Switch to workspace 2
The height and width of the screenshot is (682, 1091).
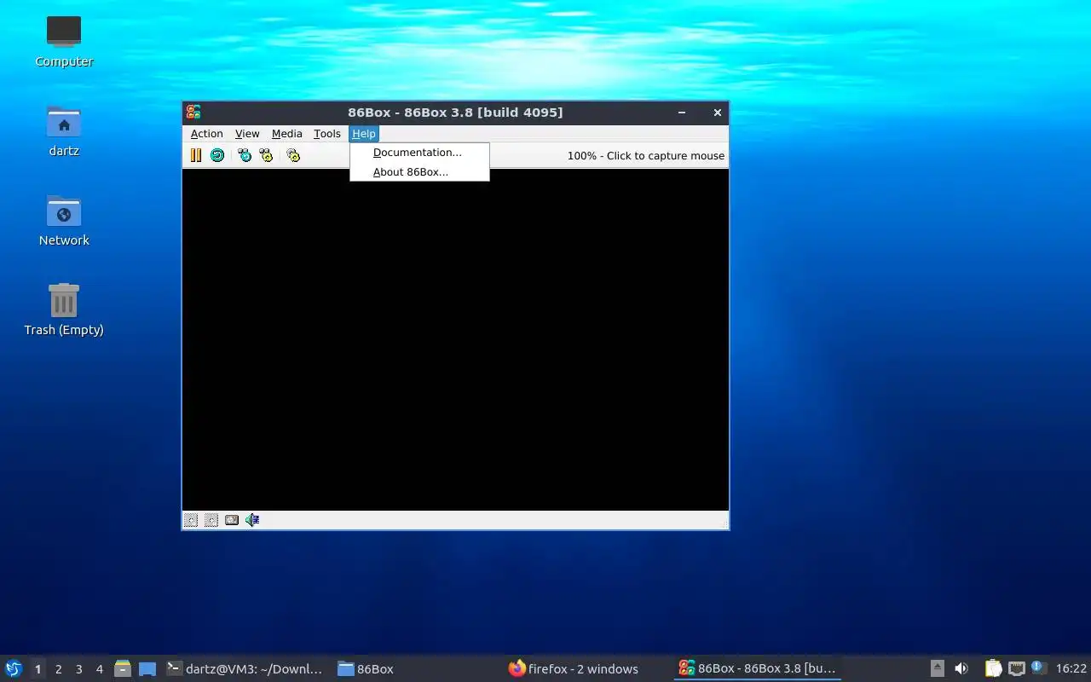coord(58,669)
